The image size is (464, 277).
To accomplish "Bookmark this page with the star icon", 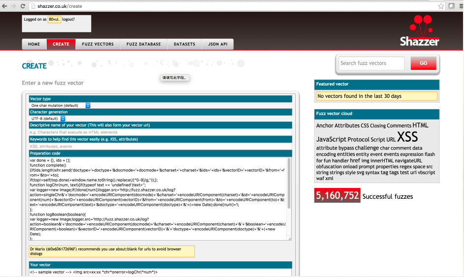I will 441,6.
